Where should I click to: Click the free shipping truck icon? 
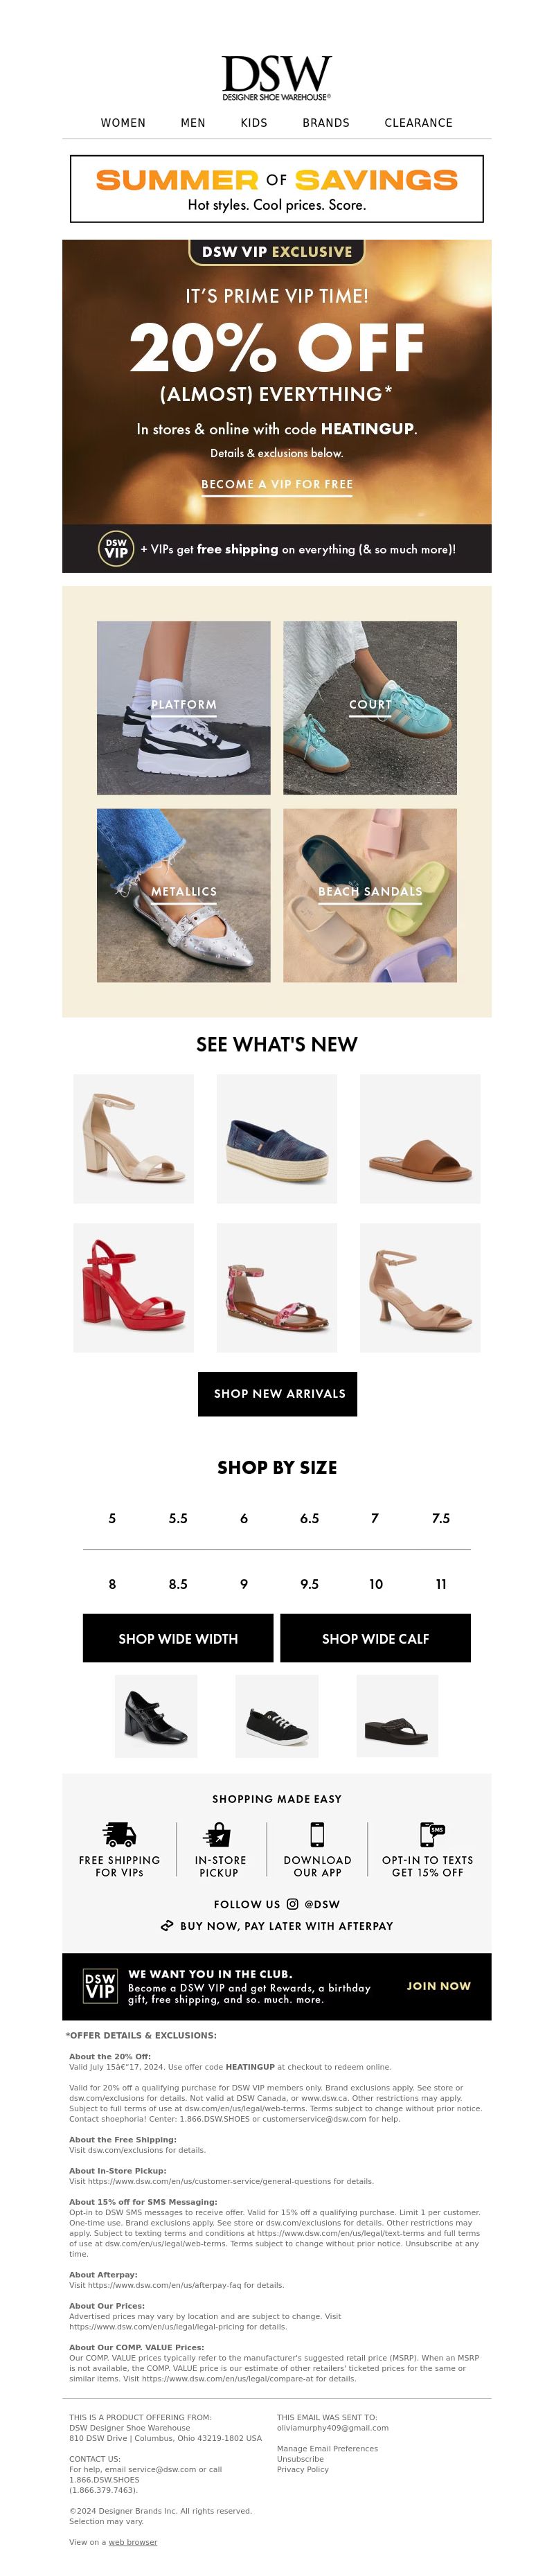point(119,1833)
